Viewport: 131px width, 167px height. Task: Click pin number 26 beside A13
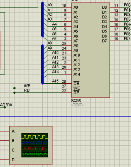[64, 67]
